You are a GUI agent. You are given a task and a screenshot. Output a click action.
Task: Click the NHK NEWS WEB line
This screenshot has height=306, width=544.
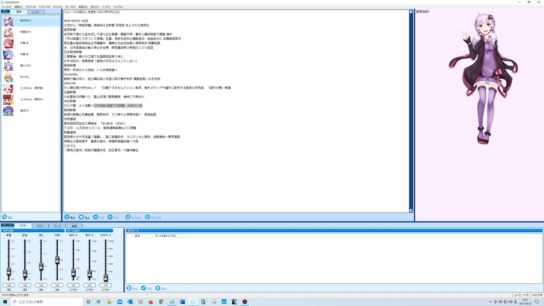pos(76,21)
